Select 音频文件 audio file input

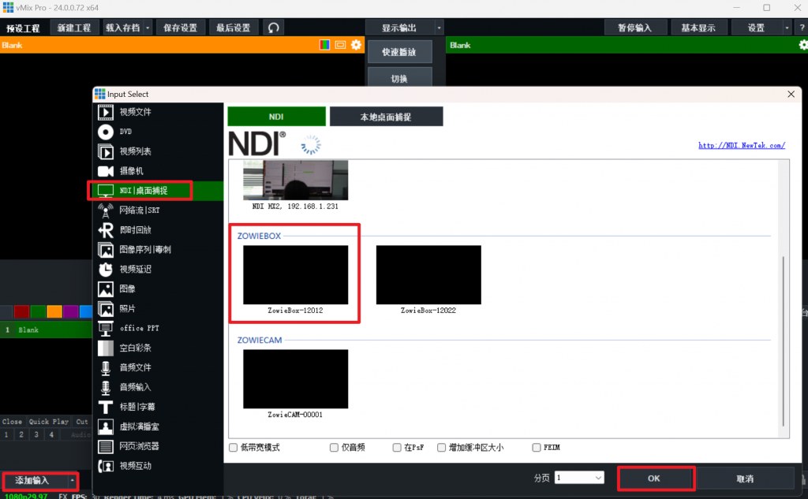tap(158, 367)
